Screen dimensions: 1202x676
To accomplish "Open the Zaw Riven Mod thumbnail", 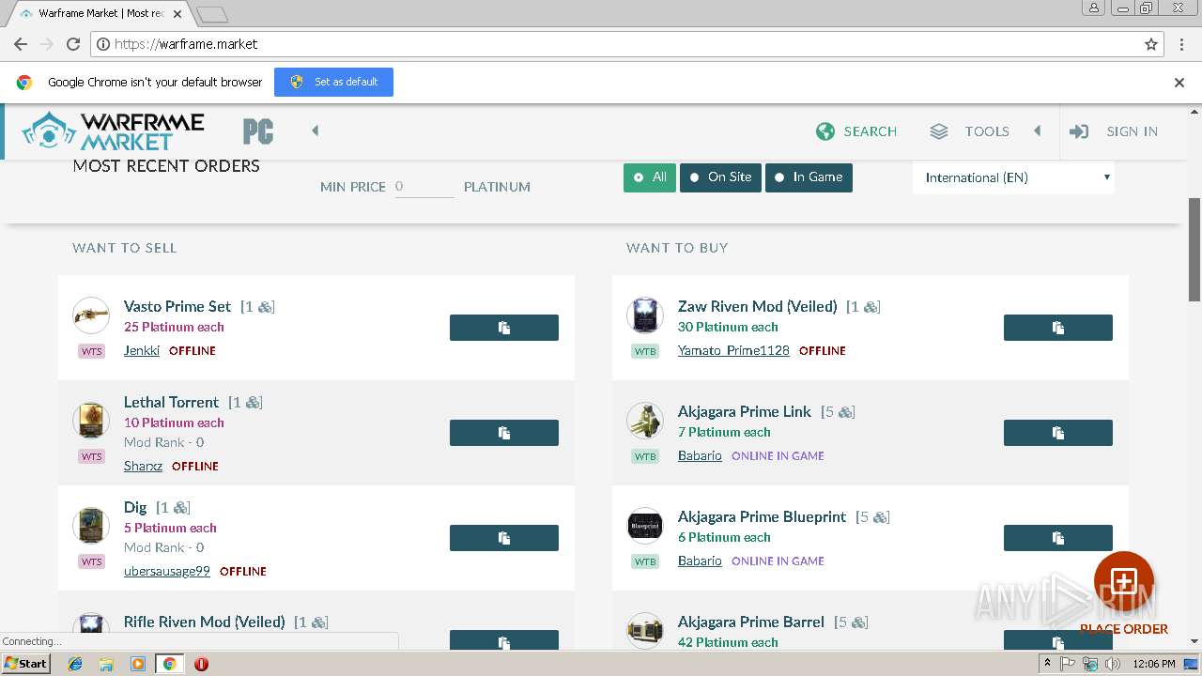I will 645,315.
